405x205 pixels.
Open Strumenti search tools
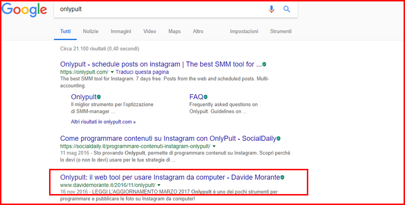pyautogui.click(x=281, y=31)
